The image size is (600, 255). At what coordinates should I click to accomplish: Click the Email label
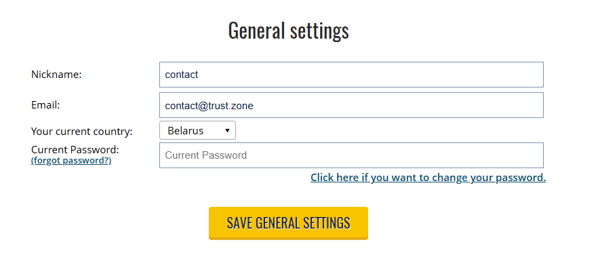point(45,105)
